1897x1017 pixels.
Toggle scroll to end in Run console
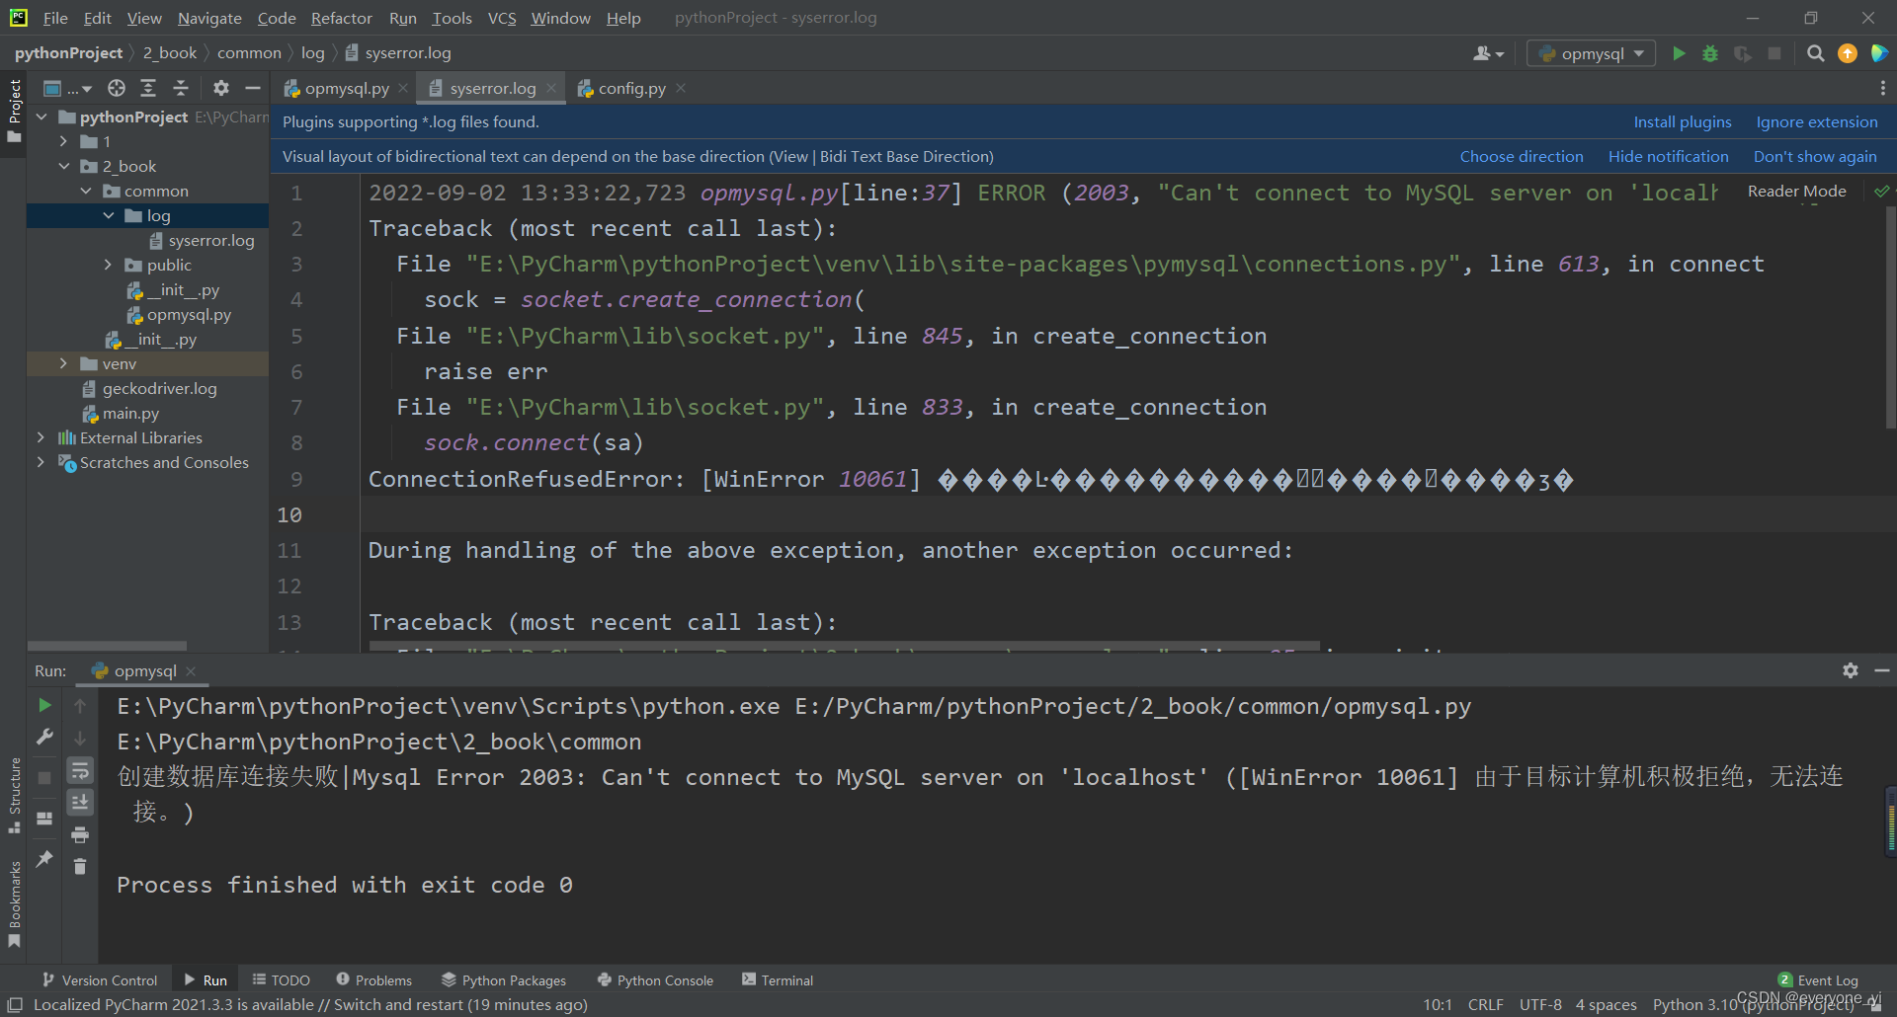click(x=80, y=802)
